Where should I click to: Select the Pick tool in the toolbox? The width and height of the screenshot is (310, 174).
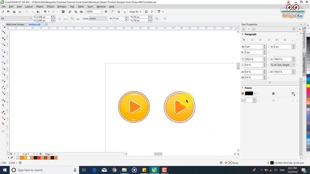(3, 26)
